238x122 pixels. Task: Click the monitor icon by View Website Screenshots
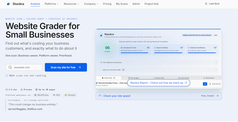tap(101, 63)
